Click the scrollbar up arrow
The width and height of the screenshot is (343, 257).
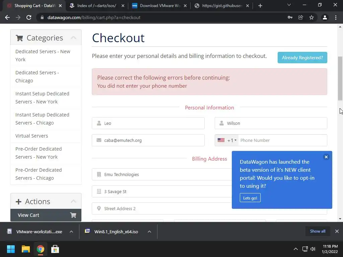pos(340,27)
